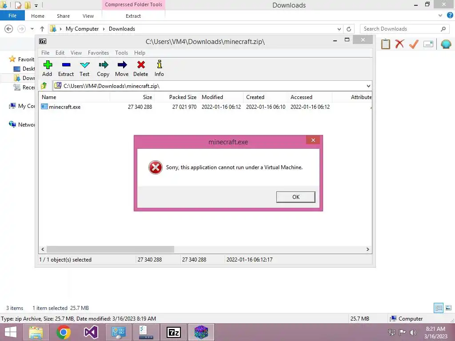Click OK in the error dialog

pos(295,197)
